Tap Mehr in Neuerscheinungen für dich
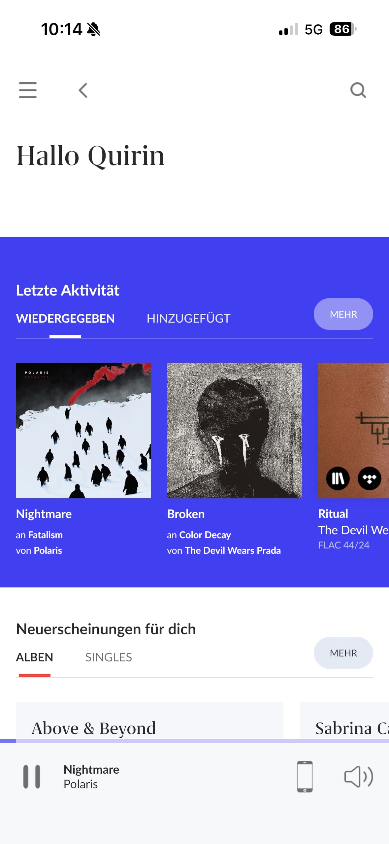389x844 pixels. click(x=343, y=653)
